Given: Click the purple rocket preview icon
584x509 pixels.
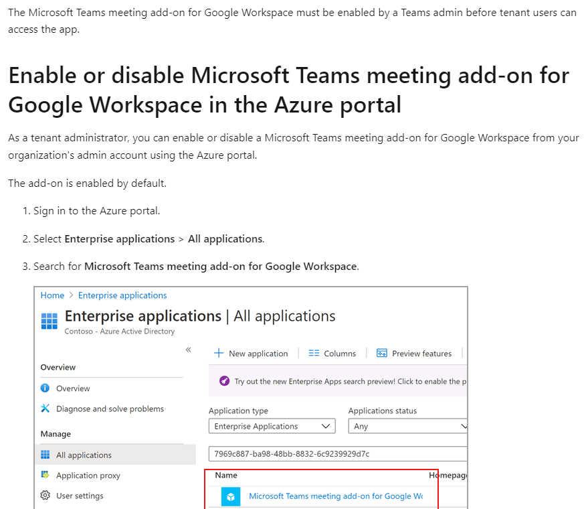Looking at the screenshot, I should 224,380.
